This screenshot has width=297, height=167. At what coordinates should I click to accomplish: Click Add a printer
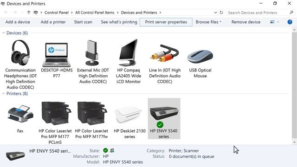click(x=53, y=22)
